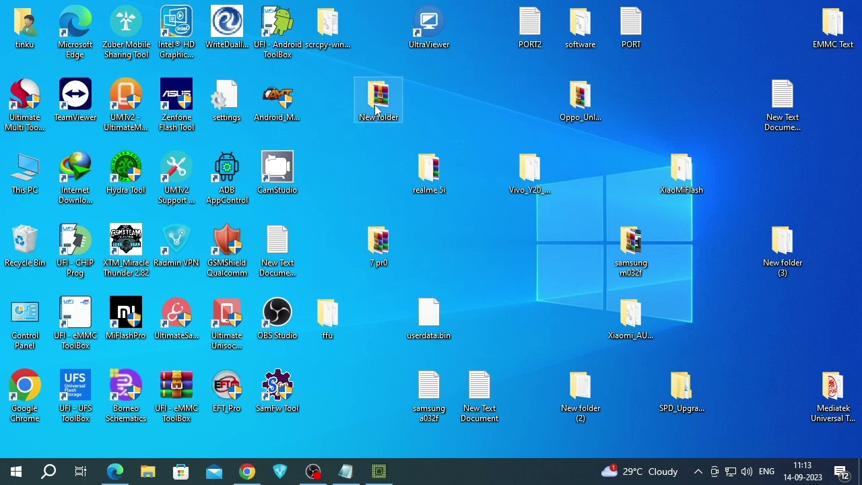Select the WriteDual desktop shortcut
This screenshot has height=485, width=862.
227,28
